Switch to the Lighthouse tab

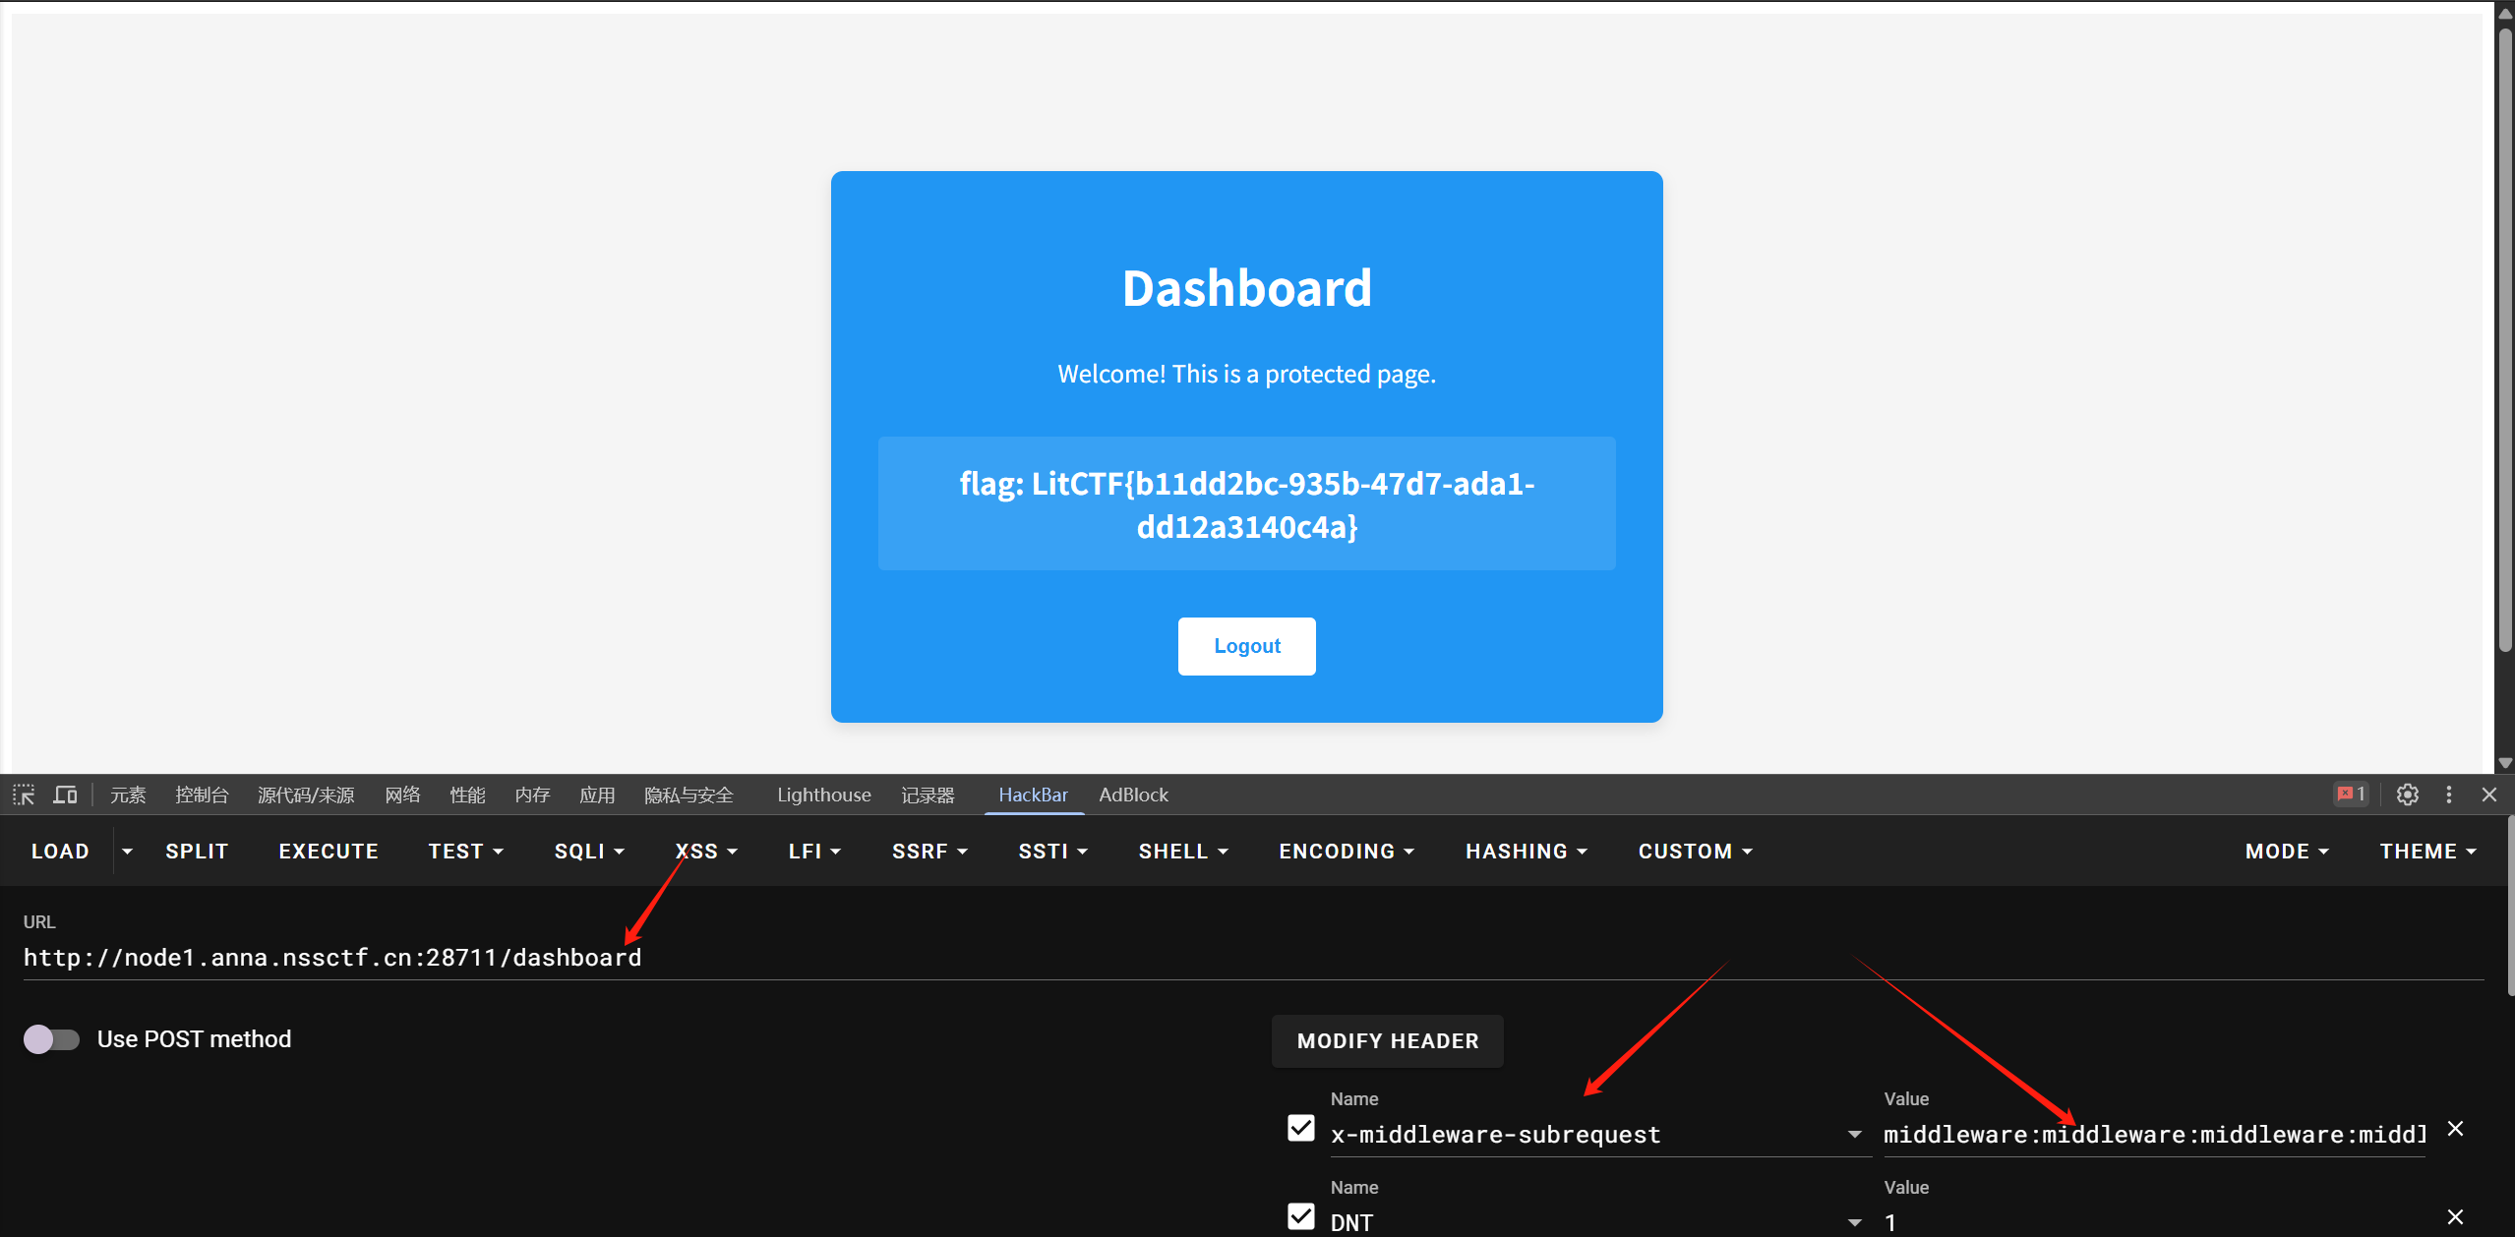click(x=823, y=795)
